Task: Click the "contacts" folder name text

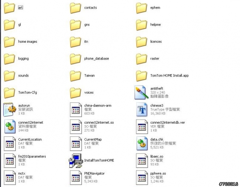Action: coord(90,7)
